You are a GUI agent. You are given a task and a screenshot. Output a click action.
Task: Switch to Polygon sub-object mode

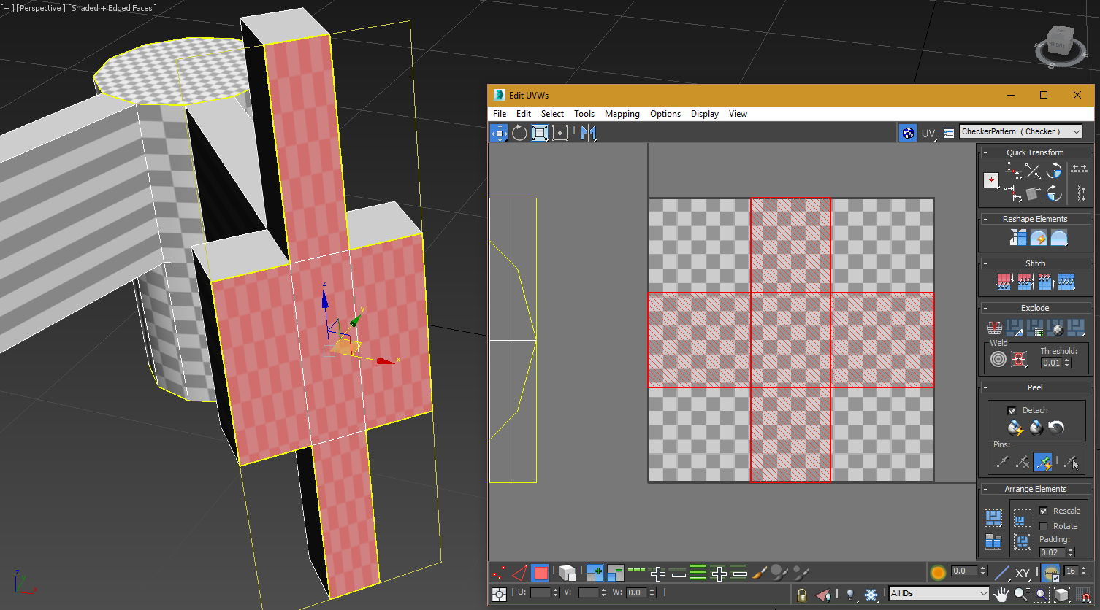pyautogui.click(x=541, y=573)
